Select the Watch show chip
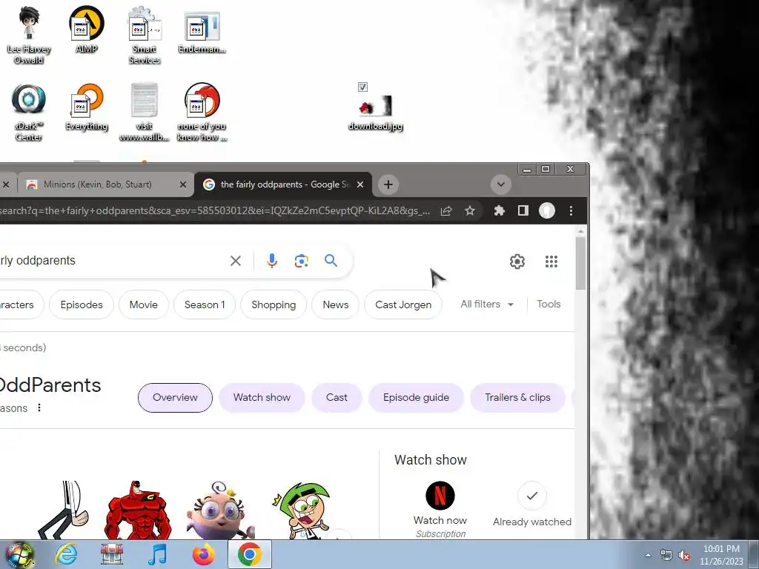 [262, 398]
